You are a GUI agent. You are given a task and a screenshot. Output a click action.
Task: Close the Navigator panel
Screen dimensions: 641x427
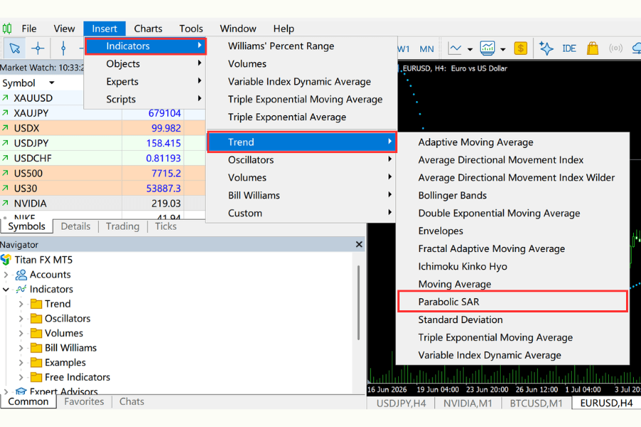359,244
